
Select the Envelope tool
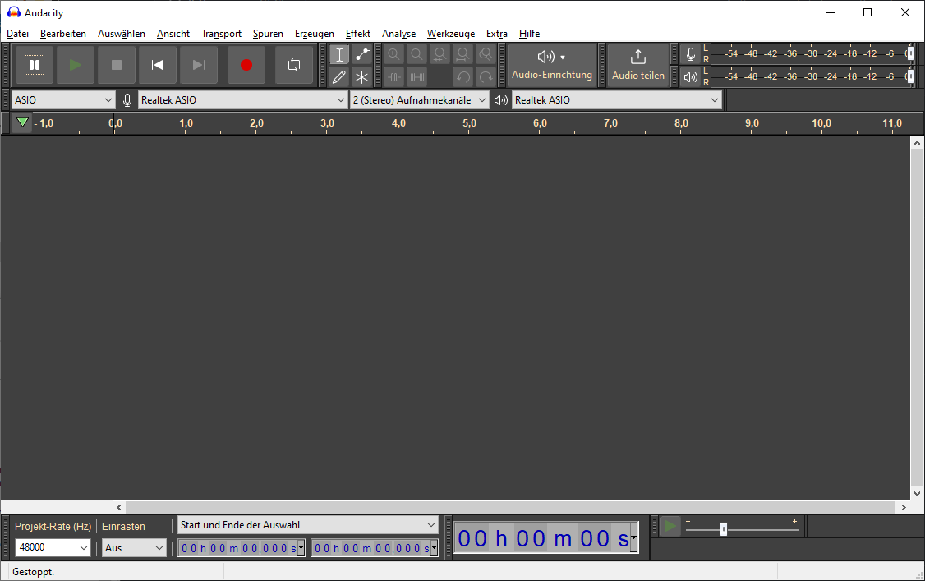tap(361, 55)
